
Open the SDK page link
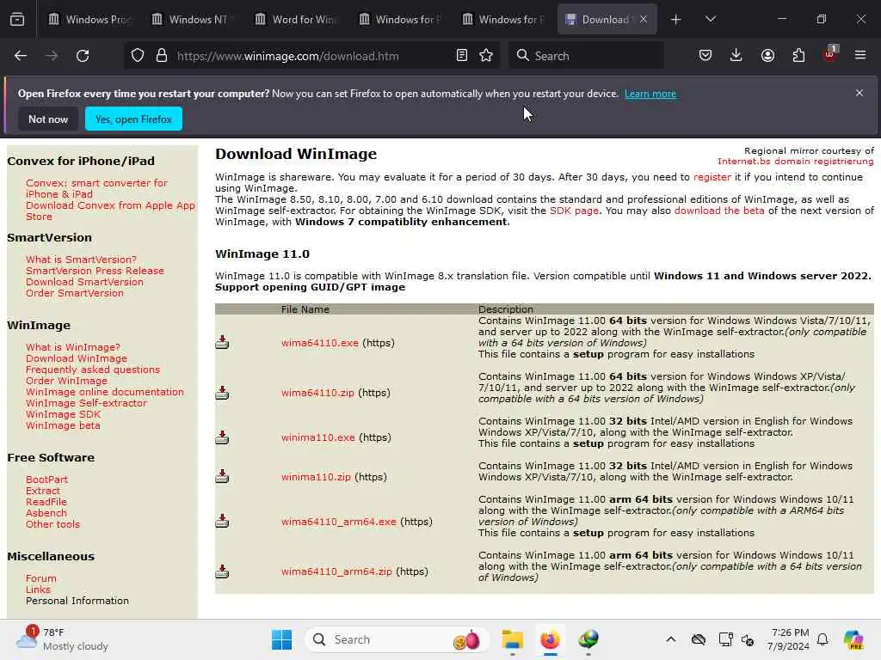(x=574, y=211)
